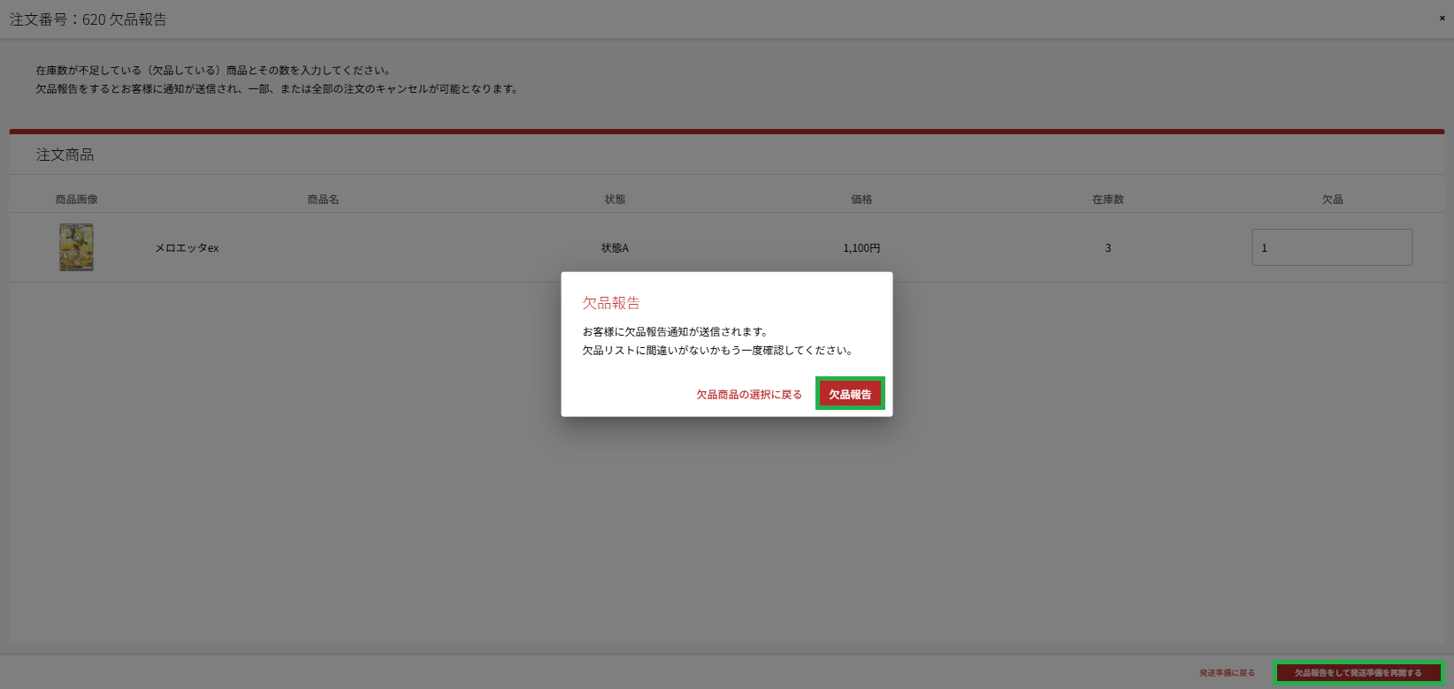1454x689 pixels.
Task: Click the 欠品 column header
Action: [1332, 200]
